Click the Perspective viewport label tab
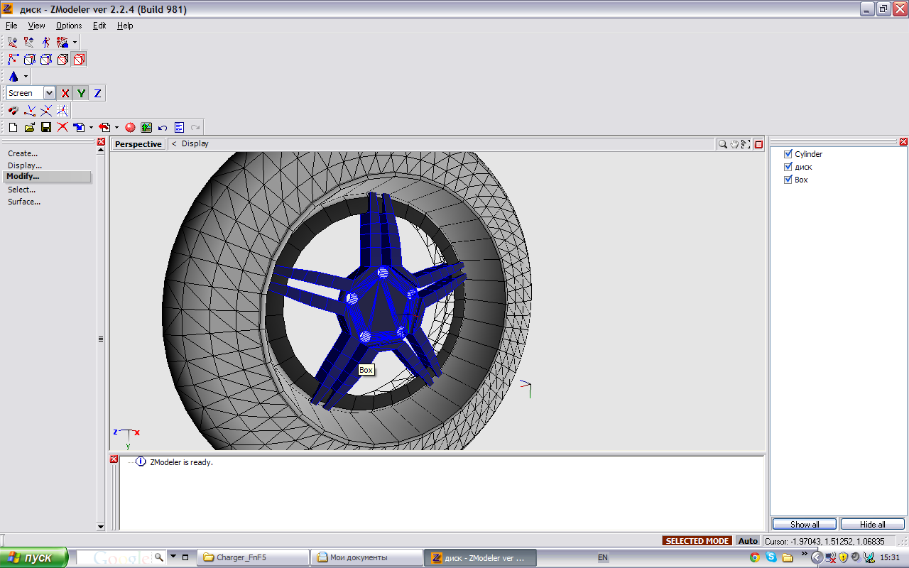 [138, 144]
